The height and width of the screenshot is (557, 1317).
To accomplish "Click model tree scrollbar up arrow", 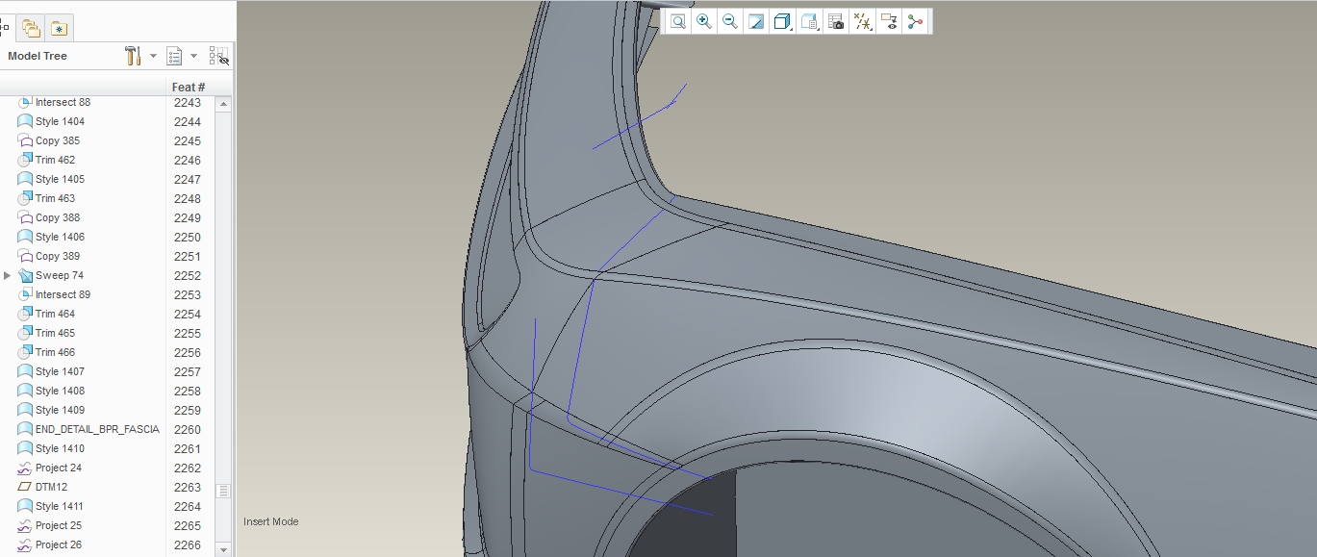I will (223, 103).
